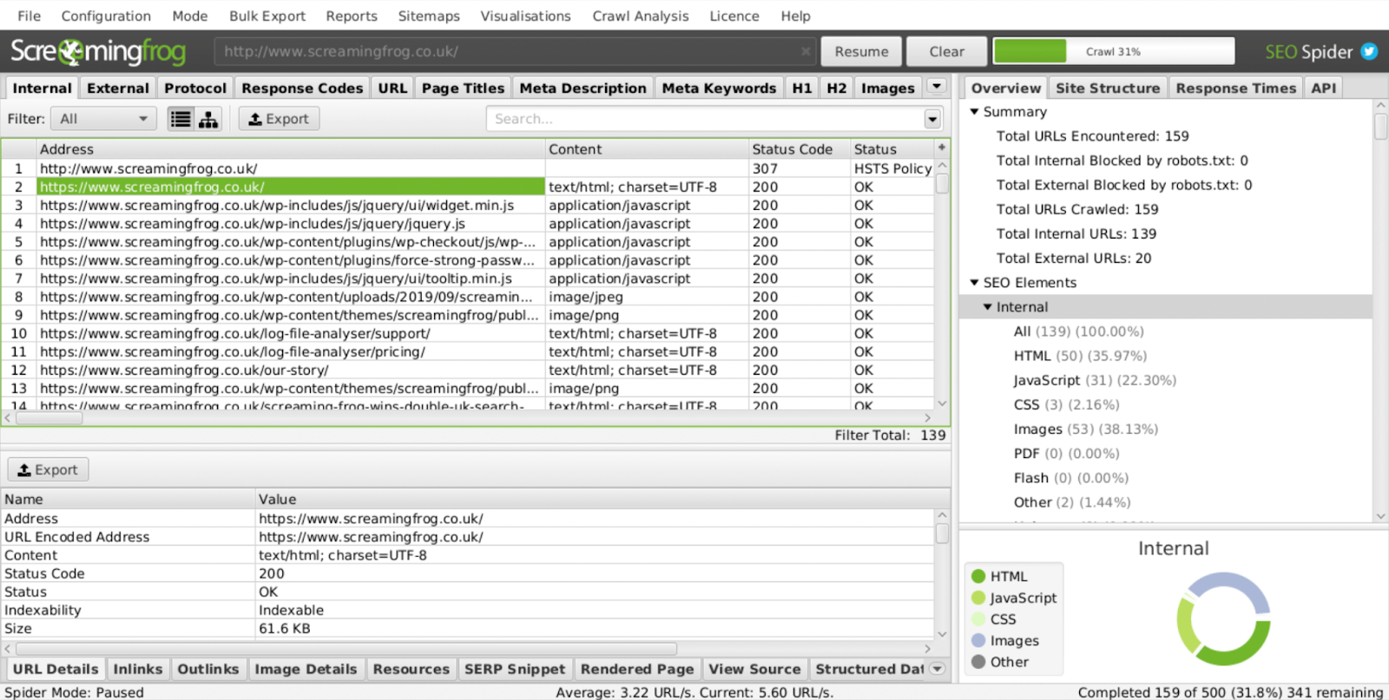Select the CSS (3) filter row
The height and width of the screenshot is (700, 1389).
[1066, 404]
